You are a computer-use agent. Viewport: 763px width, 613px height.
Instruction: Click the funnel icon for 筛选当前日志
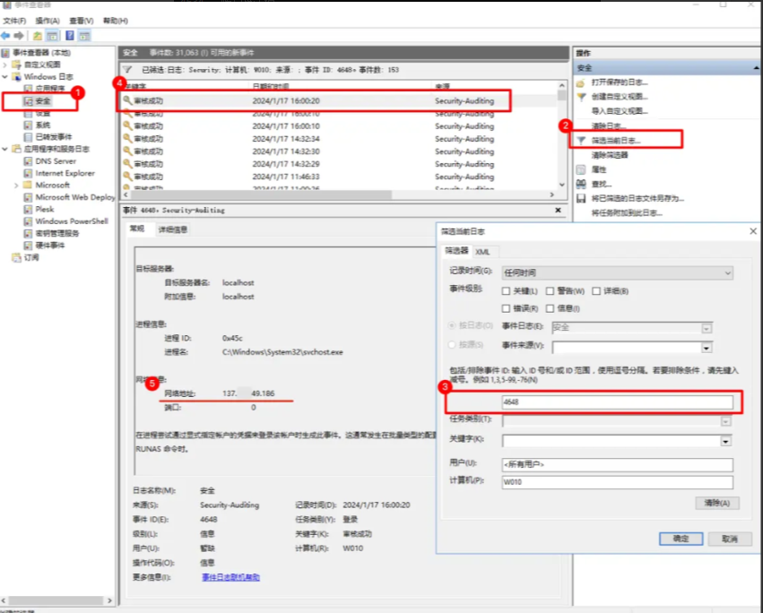coord(581,141)
